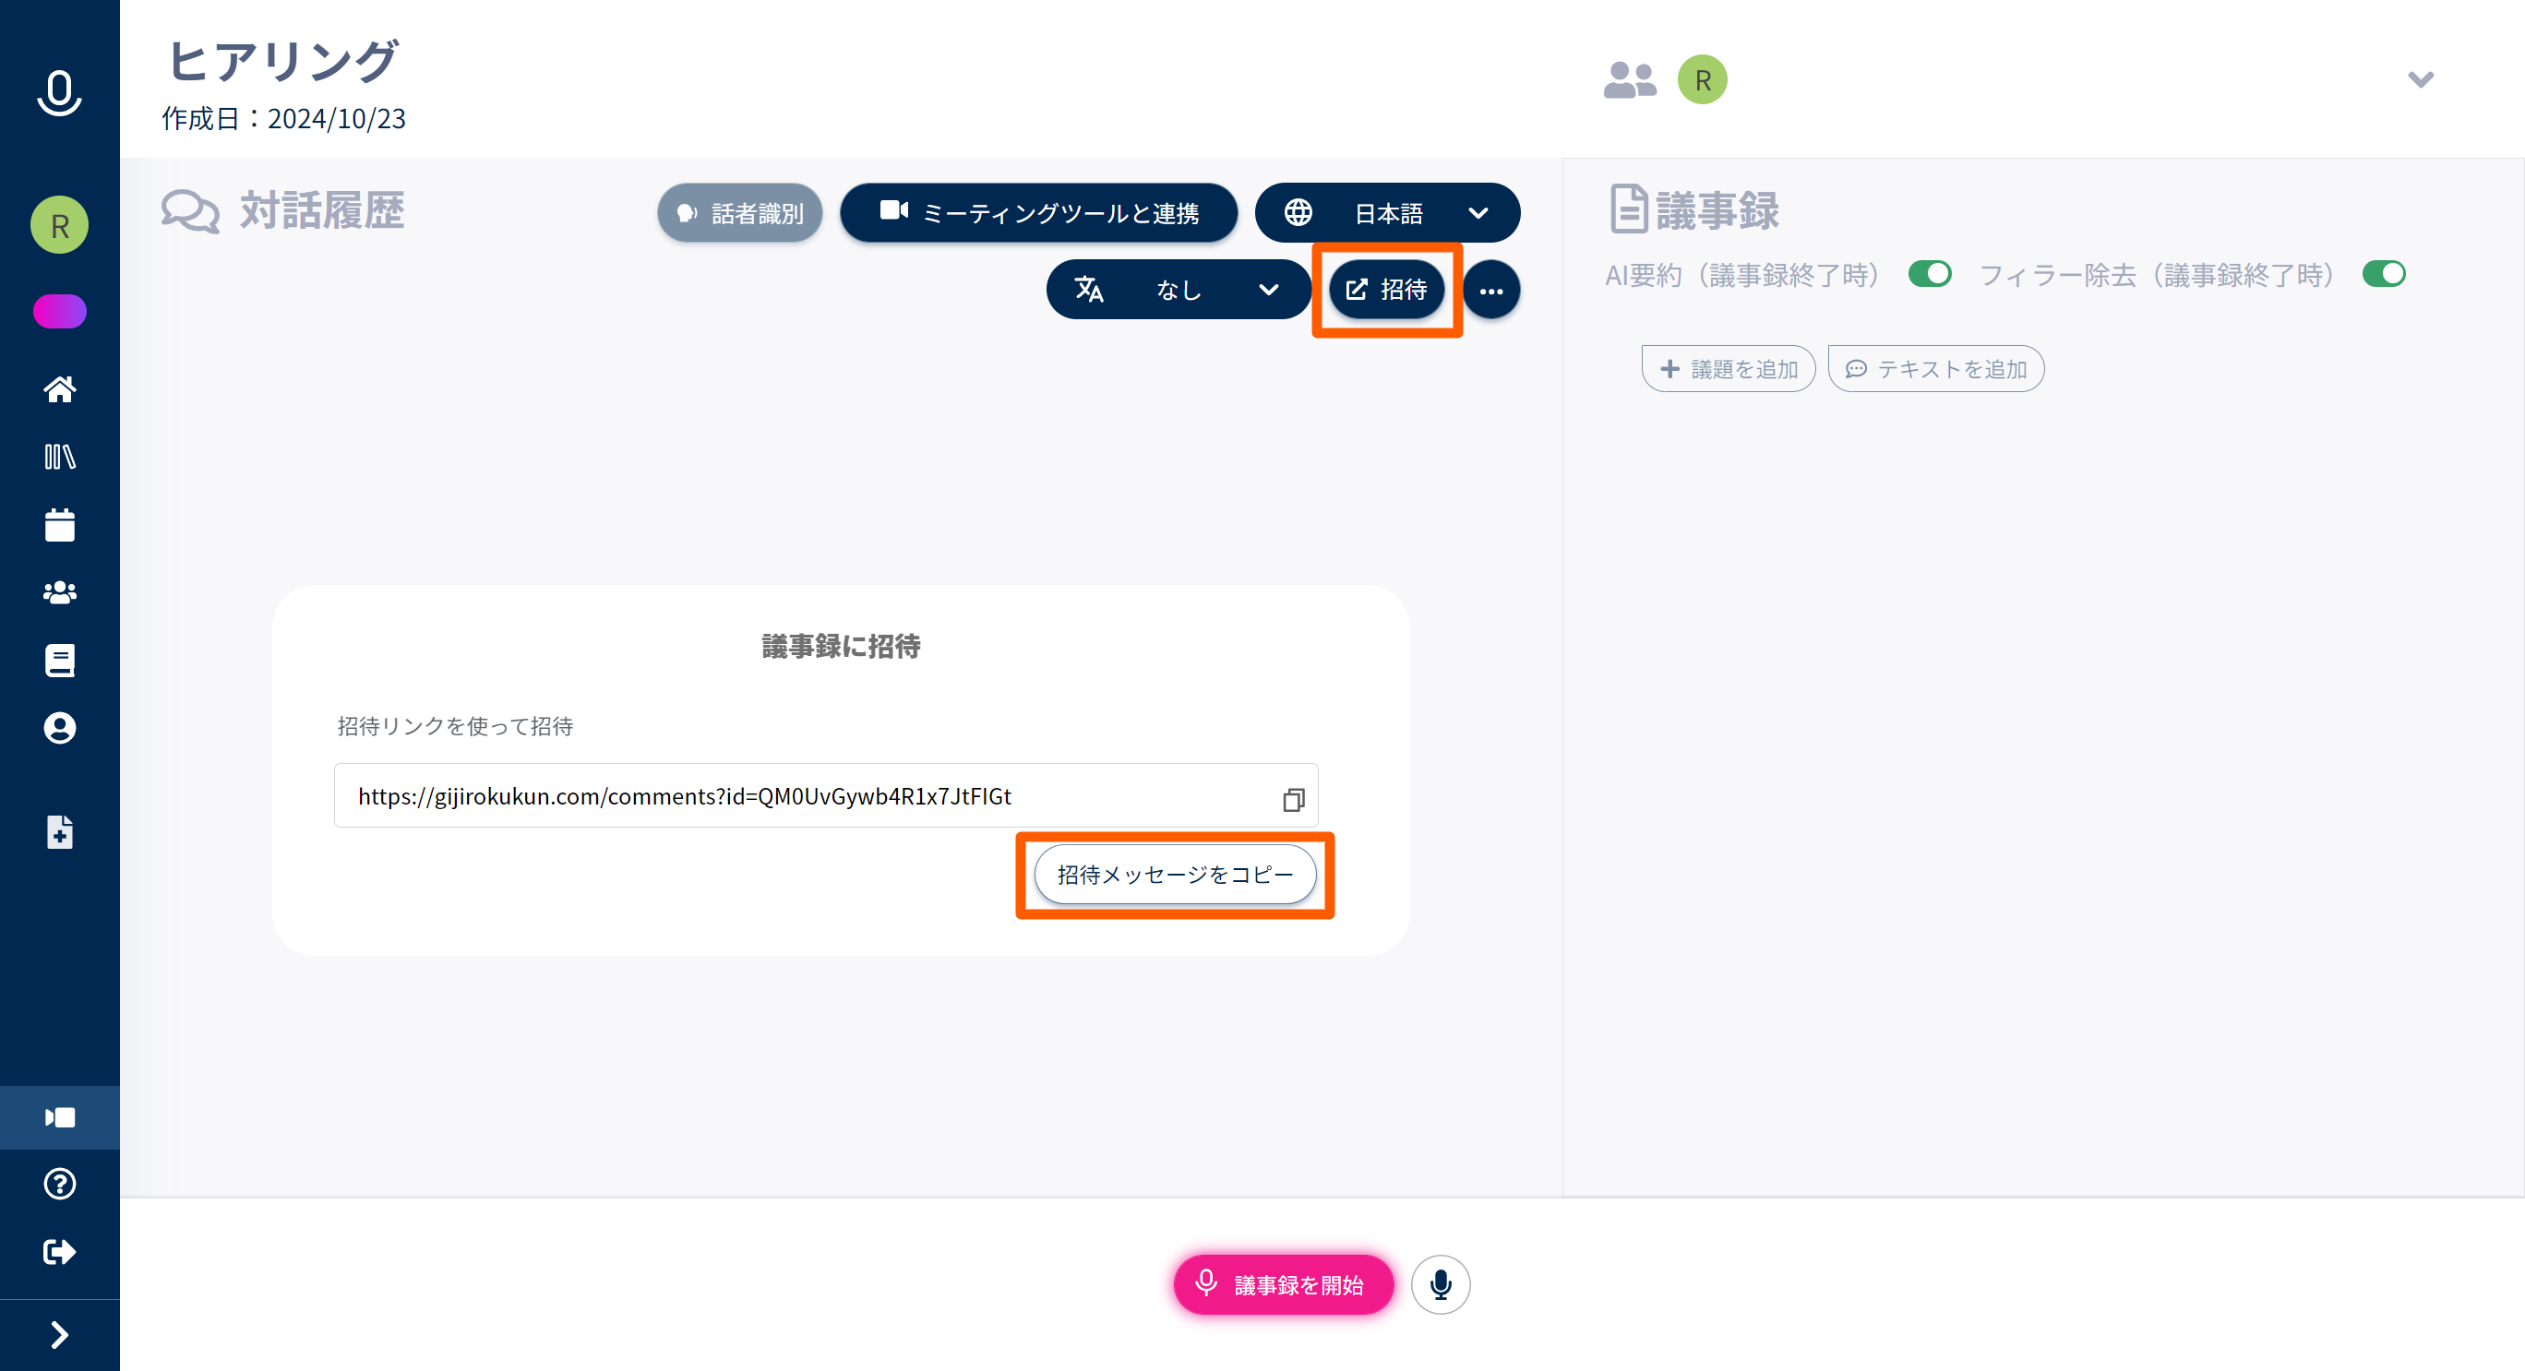
Task: Click the round microphone button beside start
Action: (1440, 1283)
